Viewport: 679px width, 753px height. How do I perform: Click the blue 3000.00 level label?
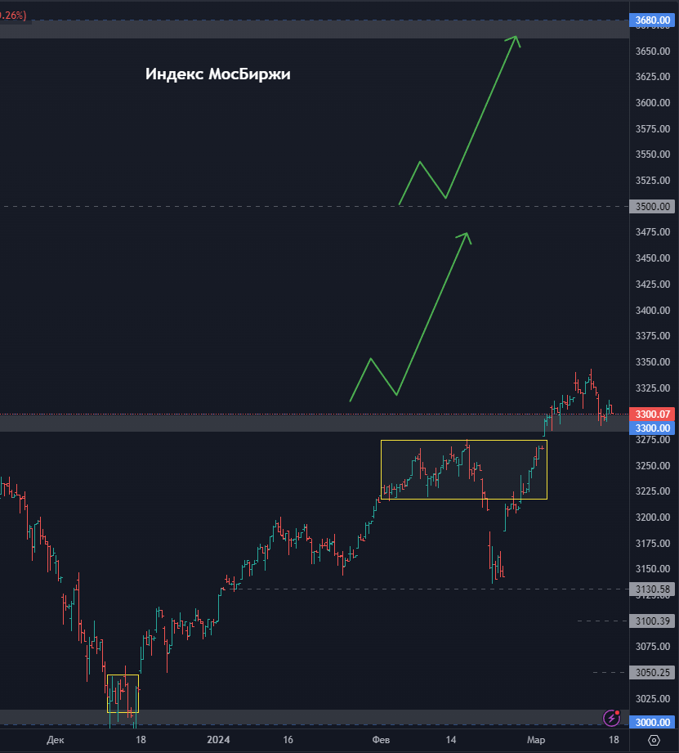[652, 722]
